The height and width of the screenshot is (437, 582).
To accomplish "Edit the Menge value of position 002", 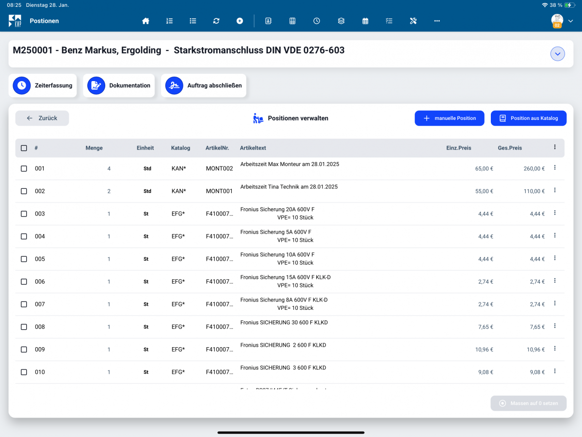I will tap(109, 191).
